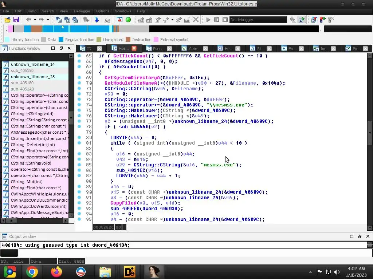Open the breakpoint list toolbar icon
Viewport: 373px width, 279px height.
tap(314, 20)
